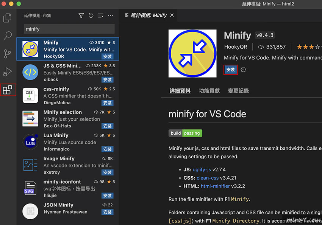Open the Search view in activity bar

coord(8,36)
